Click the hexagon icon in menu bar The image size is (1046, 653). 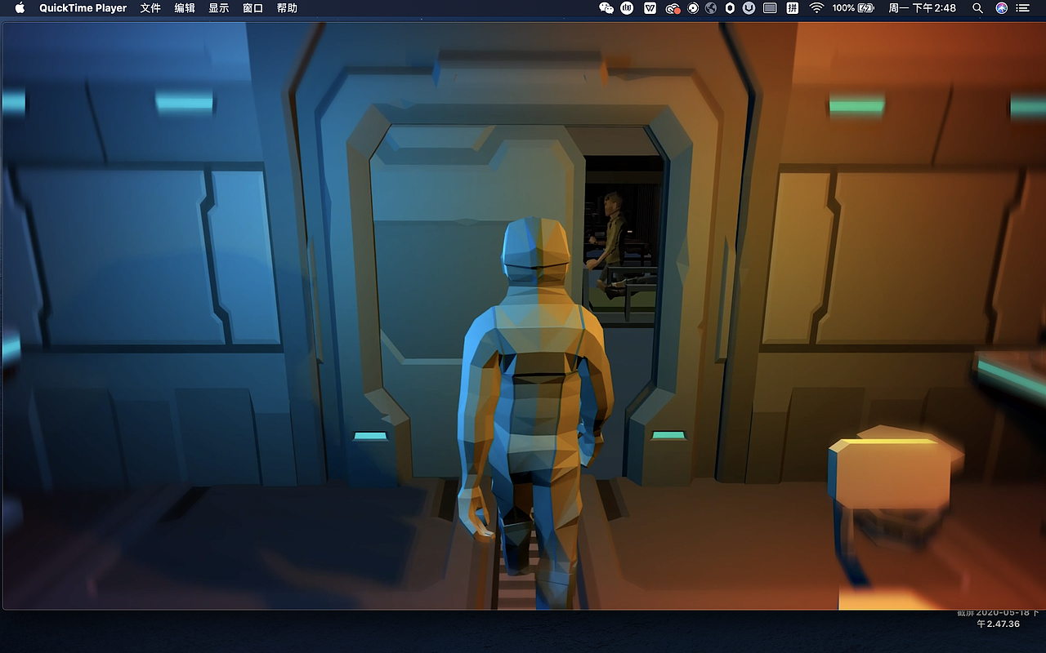click(x=730, y=8)
